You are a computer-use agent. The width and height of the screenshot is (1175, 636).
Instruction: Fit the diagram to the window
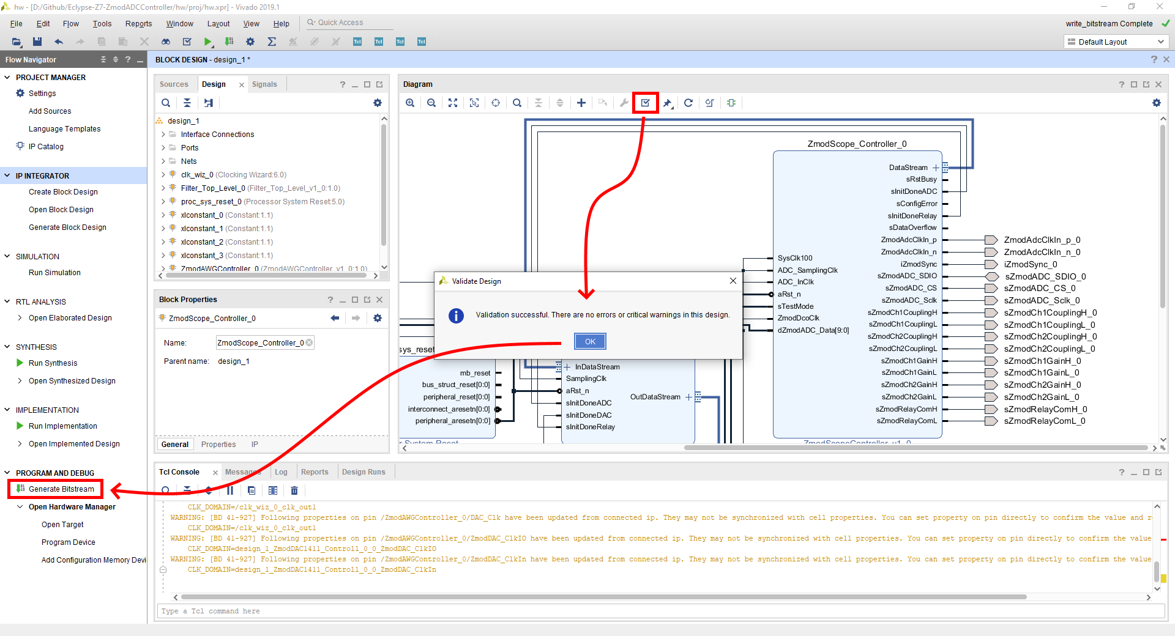pyautogui.click(x=453, y=103)
